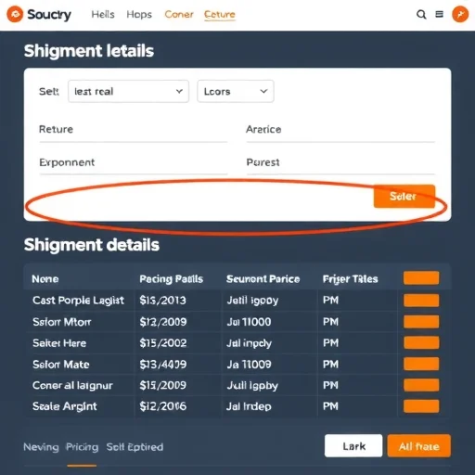
Task: Expand the 'lest real' dropdown
Action: pyautogui.click(x=128, y=91)
